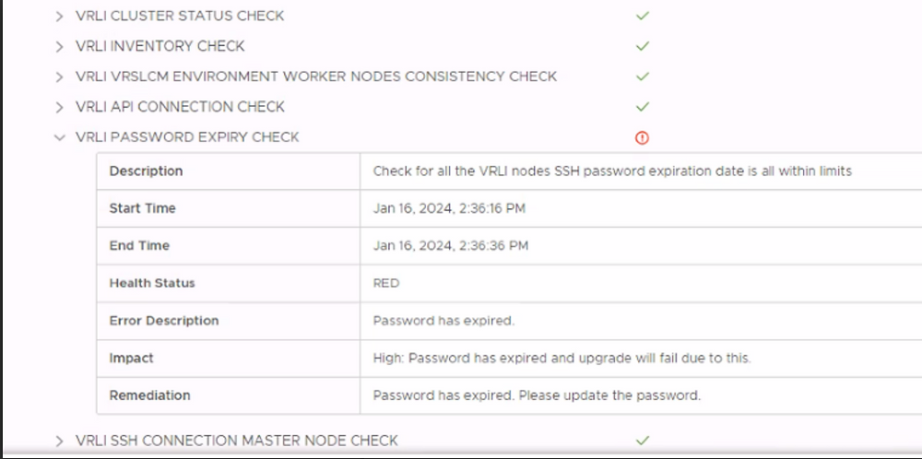Click green checkmark for SSH Connection Master Node Check
Image resolution: width=922 pixels, height=459 pixels.
[x=642, y=441]
